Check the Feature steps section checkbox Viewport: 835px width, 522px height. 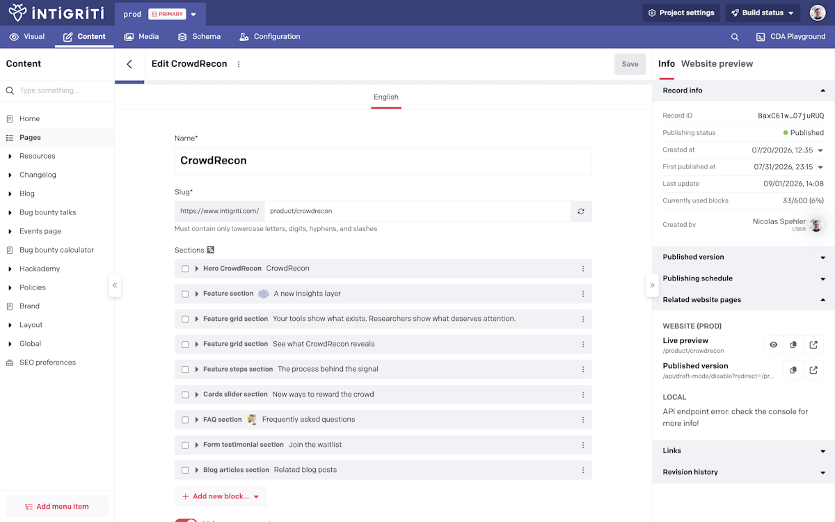185,370
